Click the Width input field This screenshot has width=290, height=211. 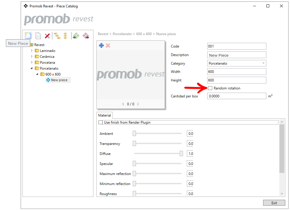tap(236, 72)
